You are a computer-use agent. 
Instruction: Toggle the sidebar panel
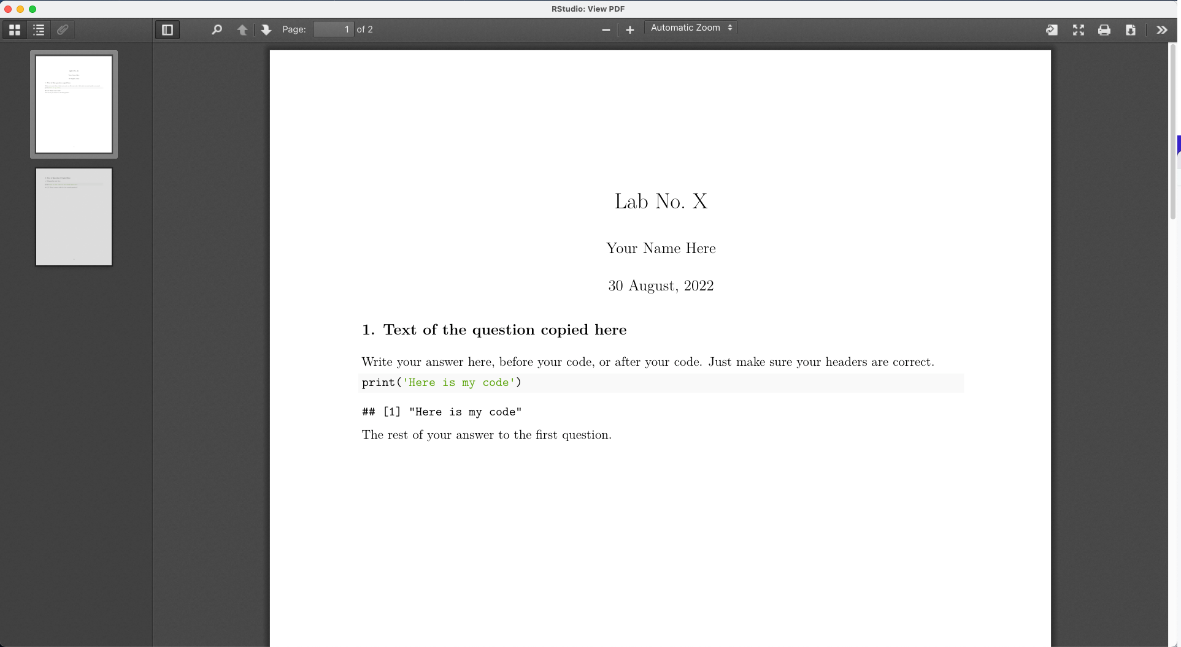click(x=167, y=29)
